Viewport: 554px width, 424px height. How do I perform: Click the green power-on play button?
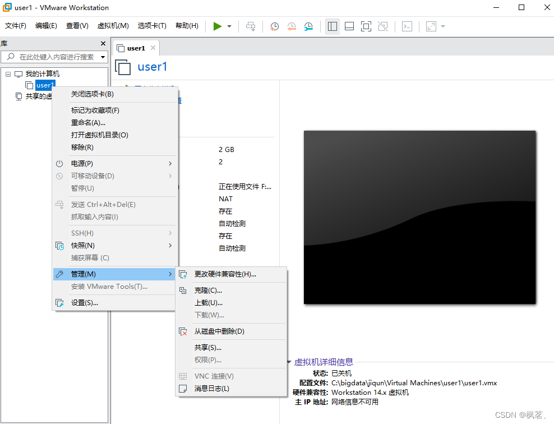[x=218, y=26]
